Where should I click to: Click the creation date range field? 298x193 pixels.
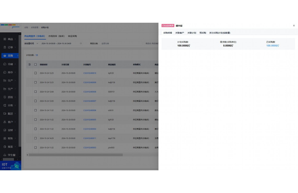click(60, 43)
